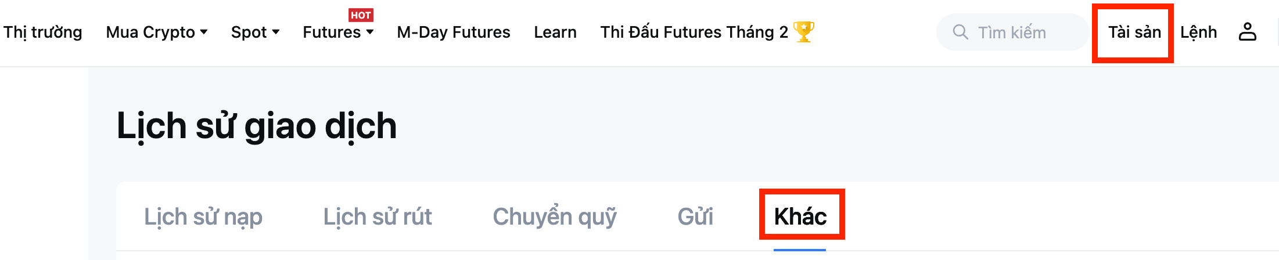
Task: Click the trophy icon beside Futures contest
Action: [804, 32]
